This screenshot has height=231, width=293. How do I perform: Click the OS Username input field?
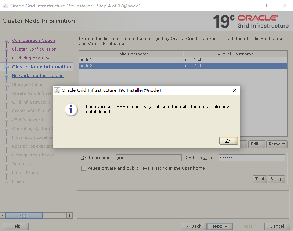[149, 158]
